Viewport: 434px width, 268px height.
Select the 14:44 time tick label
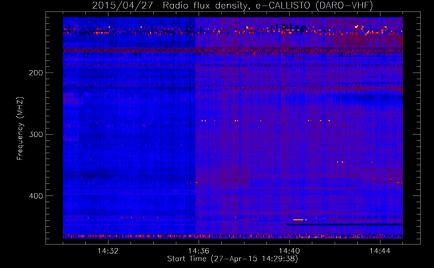coord(380,251)
